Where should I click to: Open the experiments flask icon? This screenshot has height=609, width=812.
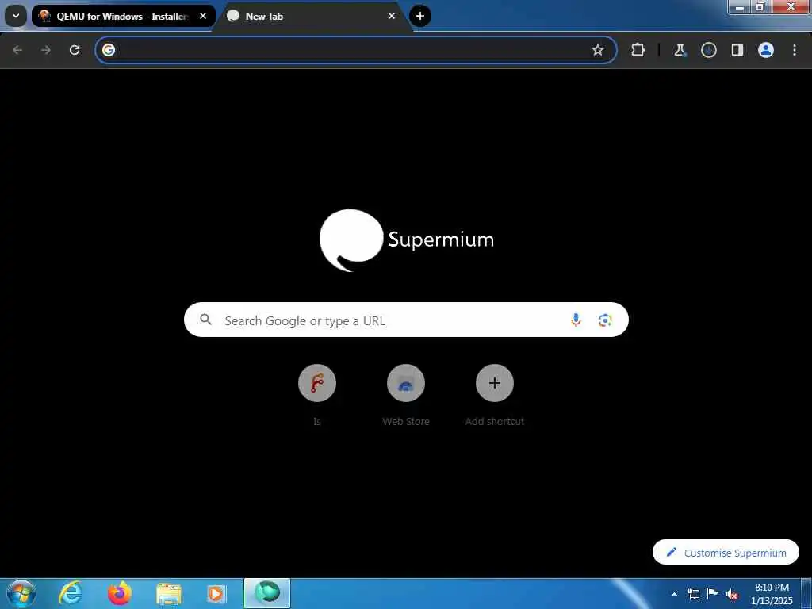point(680,50)
